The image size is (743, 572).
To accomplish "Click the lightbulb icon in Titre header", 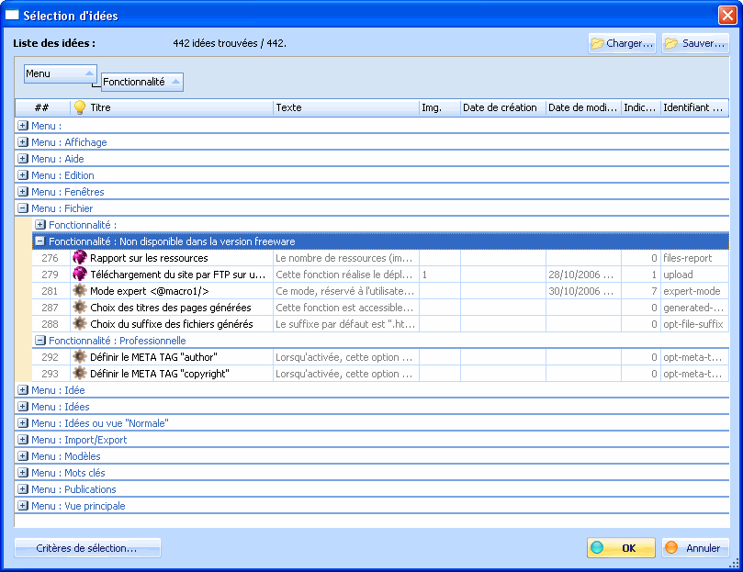I will pyautogui.click(x=80, y=107).
